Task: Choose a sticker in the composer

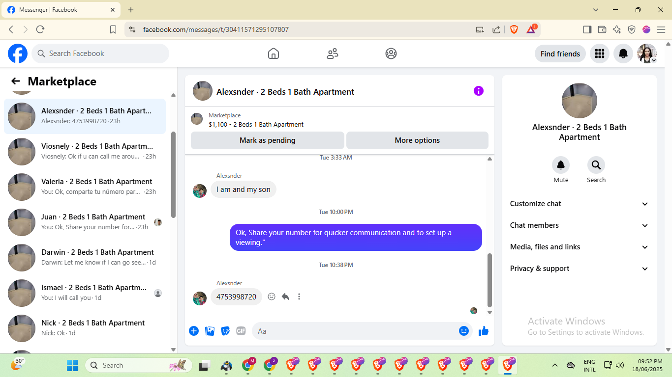Action: click(225, 331)
